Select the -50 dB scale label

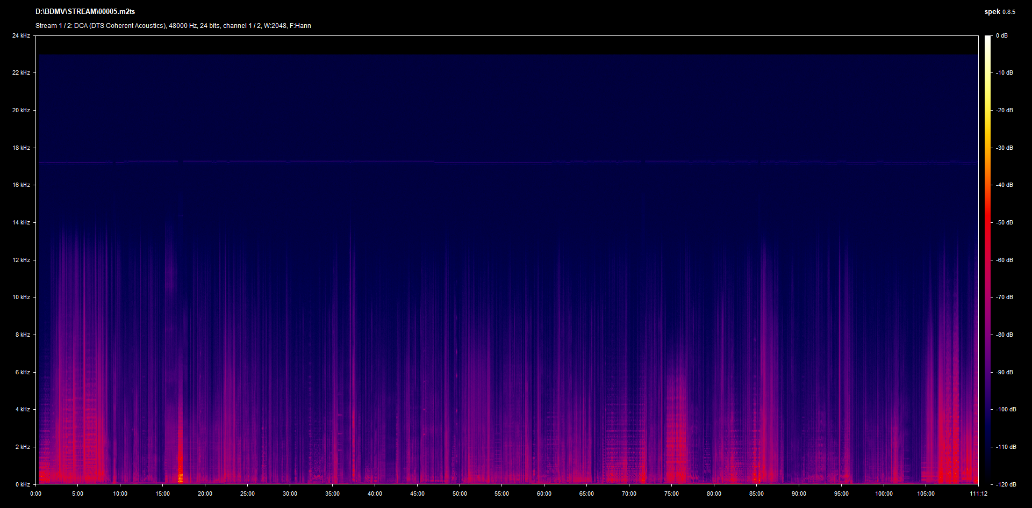(x=1004, y=222)
